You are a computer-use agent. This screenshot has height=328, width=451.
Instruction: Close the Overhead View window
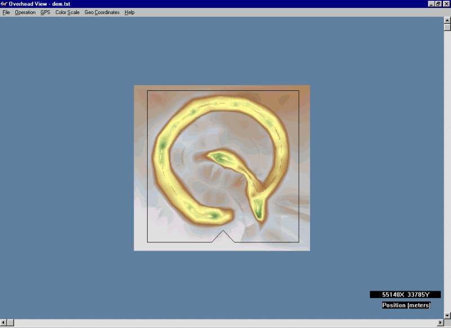click(445, 4)
